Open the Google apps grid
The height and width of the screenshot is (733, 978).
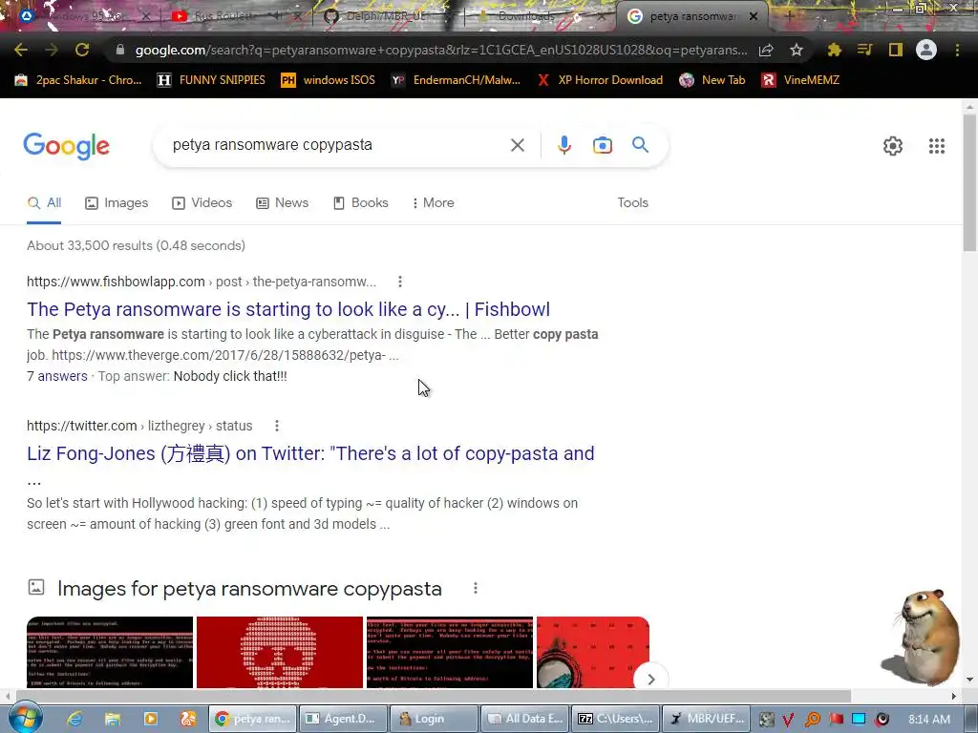coord(937,146)
